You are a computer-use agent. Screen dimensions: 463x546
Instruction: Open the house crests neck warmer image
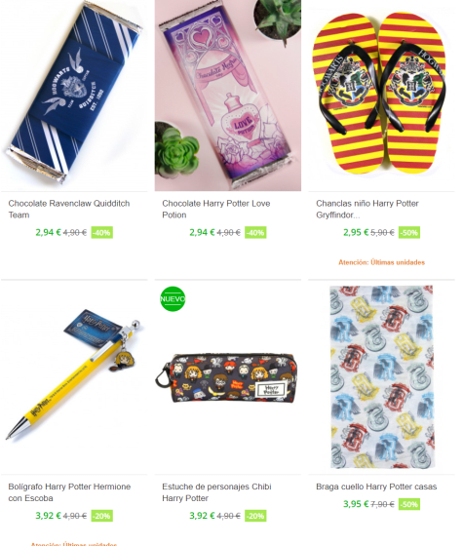[x=381, y=376]
